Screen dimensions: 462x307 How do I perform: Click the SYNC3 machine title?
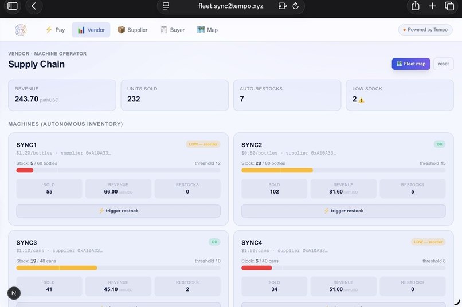(x=26, y=242)
